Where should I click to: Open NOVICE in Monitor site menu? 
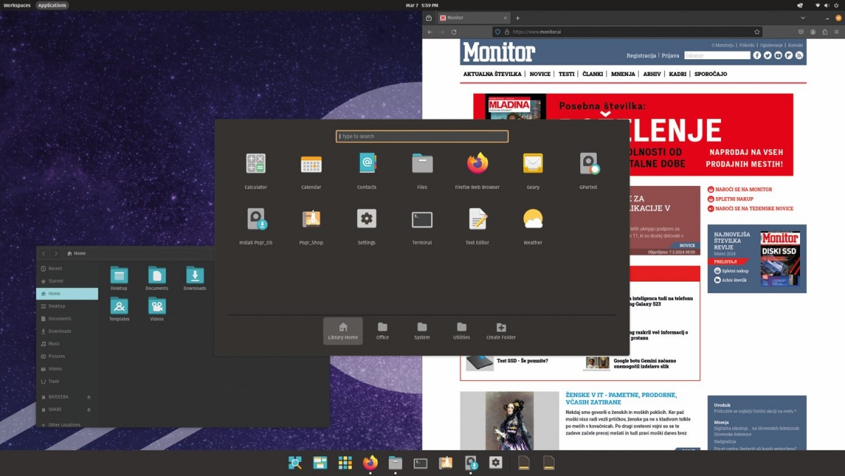pos(540,74)
